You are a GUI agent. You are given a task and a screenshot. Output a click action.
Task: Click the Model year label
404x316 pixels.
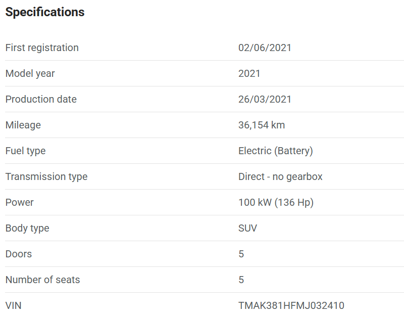click(x=30, y=73)
